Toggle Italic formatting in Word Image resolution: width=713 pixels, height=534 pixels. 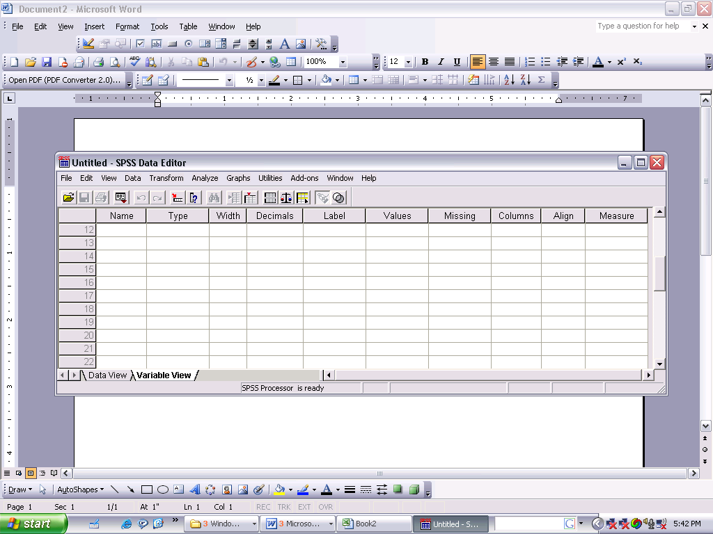441,62
